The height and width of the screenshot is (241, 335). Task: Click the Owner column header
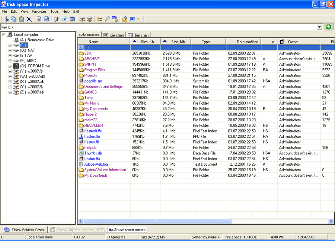click(299, 42)
